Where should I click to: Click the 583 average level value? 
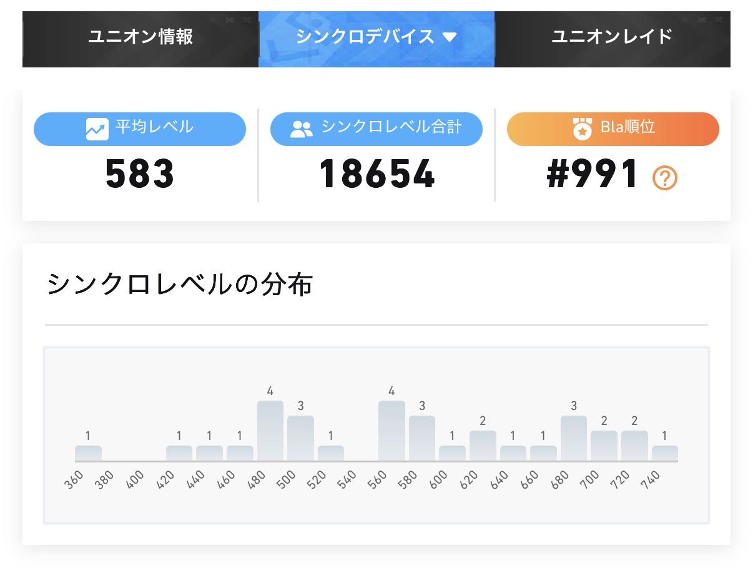point(140,174)
